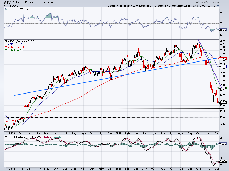Click the 'Low 46.34' value in header
The image size is (229, 171).
[146, 6]
